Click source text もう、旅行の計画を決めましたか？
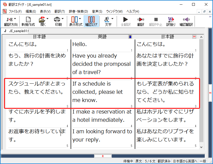The width and height of the screenshot is (213, 164). [x=37, y=60]
